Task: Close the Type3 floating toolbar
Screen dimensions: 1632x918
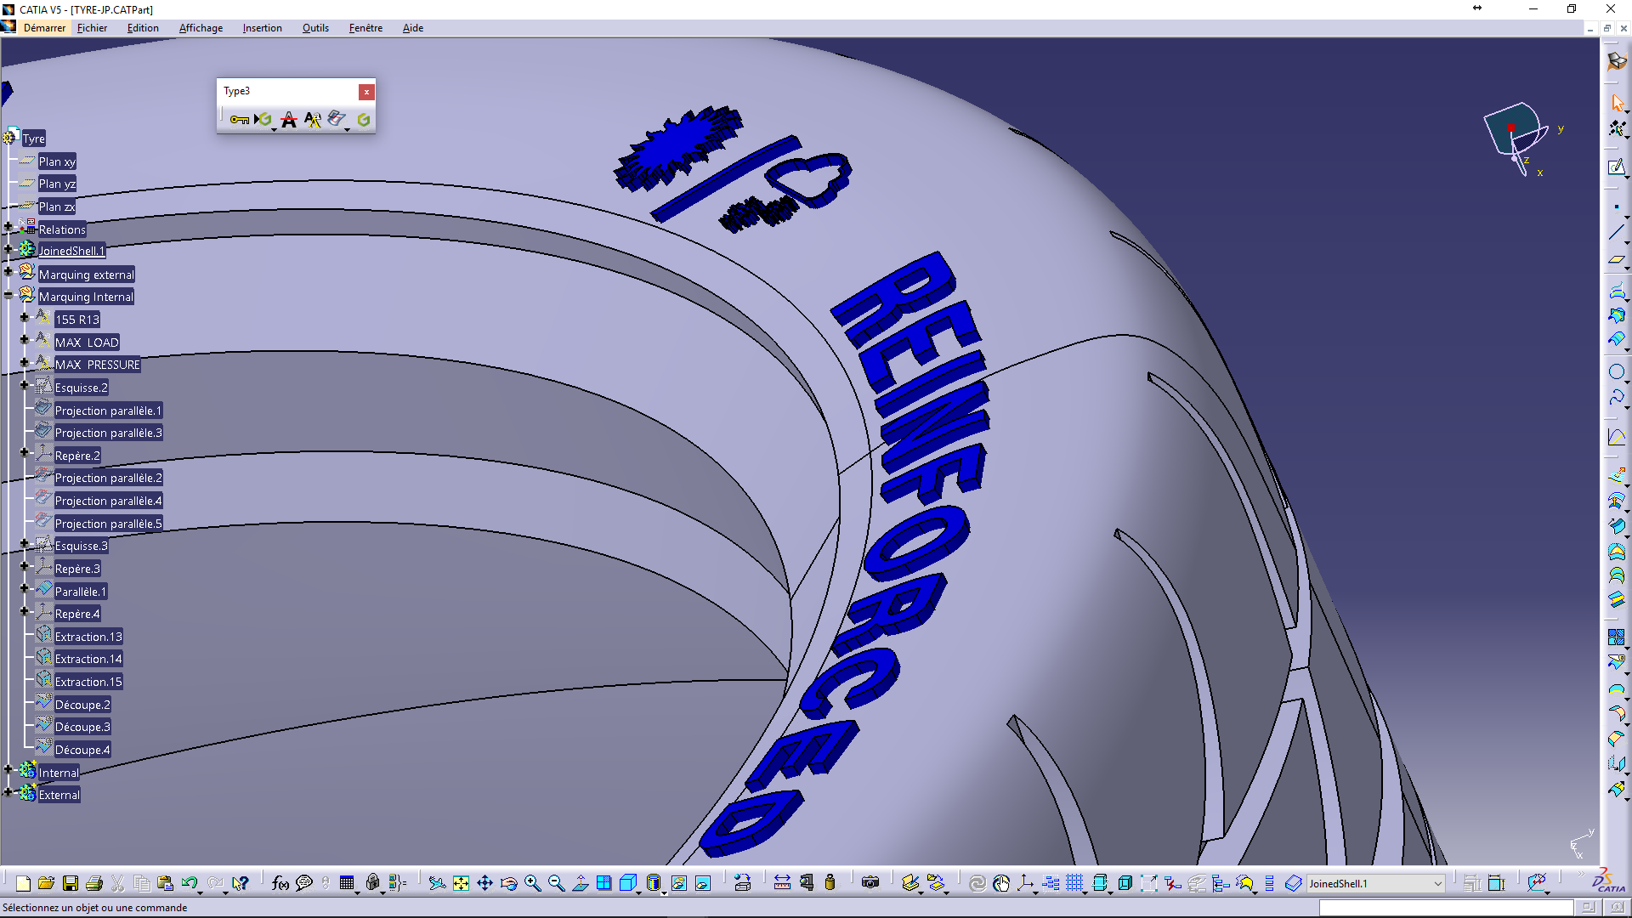Action: [366, 92]
